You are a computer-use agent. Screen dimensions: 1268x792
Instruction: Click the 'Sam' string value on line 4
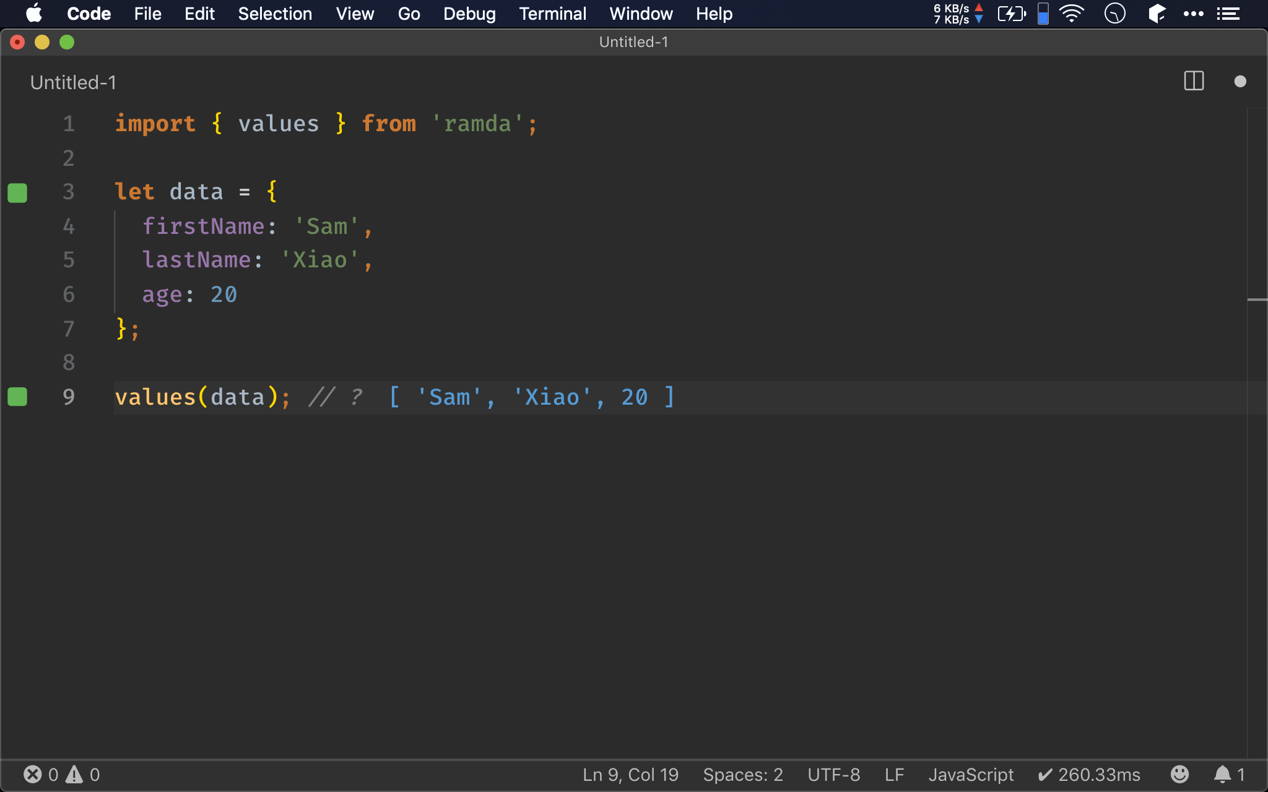point(327,226)
